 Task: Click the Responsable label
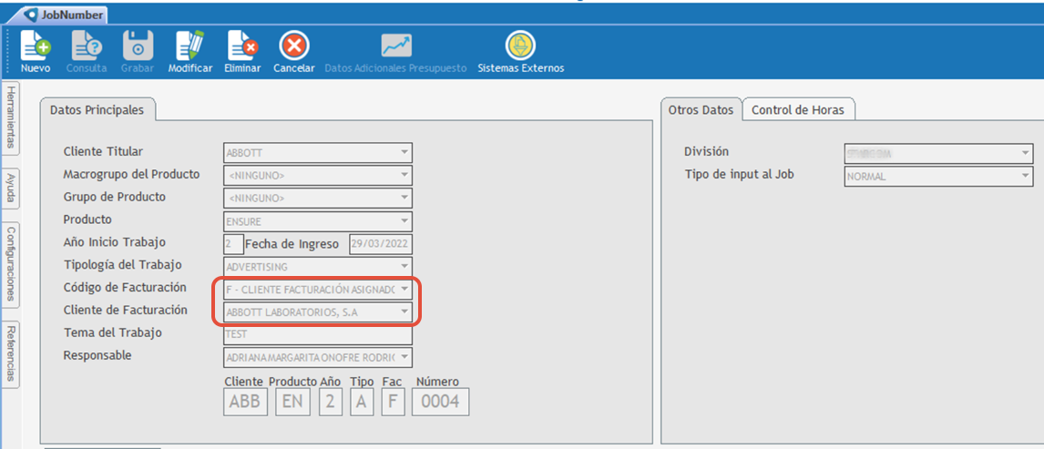(x=97, y=355)
